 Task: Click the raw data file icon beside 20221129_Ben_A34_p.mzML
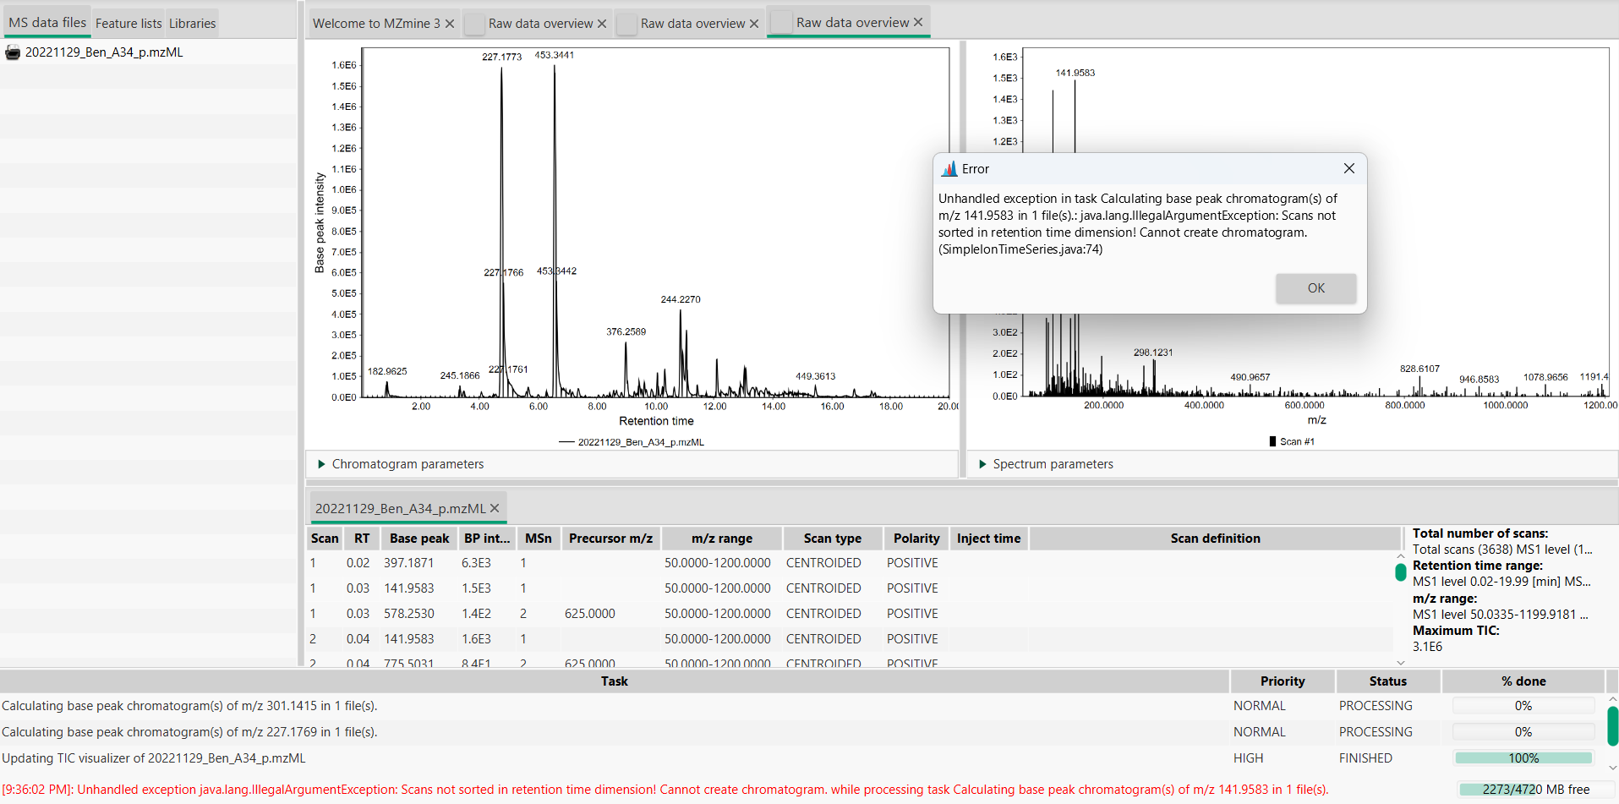click(12, 52)
